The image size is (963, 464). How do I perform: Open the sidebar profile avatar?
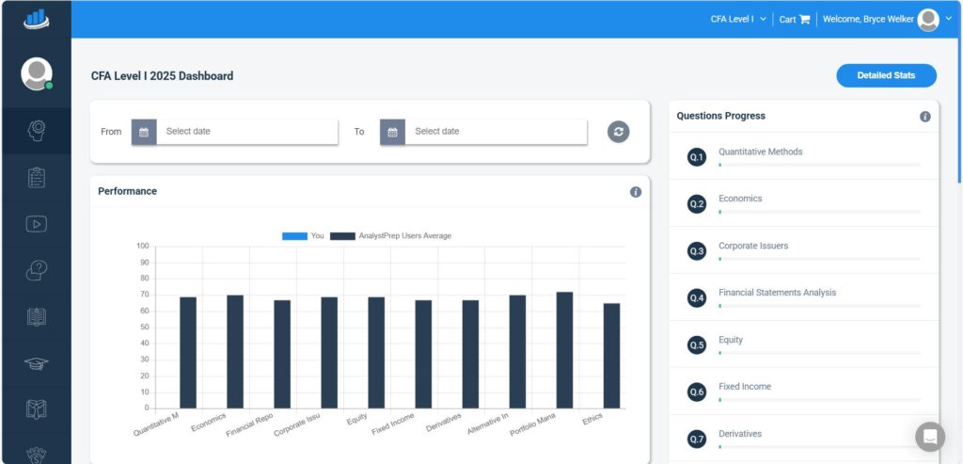click(37, 73)
